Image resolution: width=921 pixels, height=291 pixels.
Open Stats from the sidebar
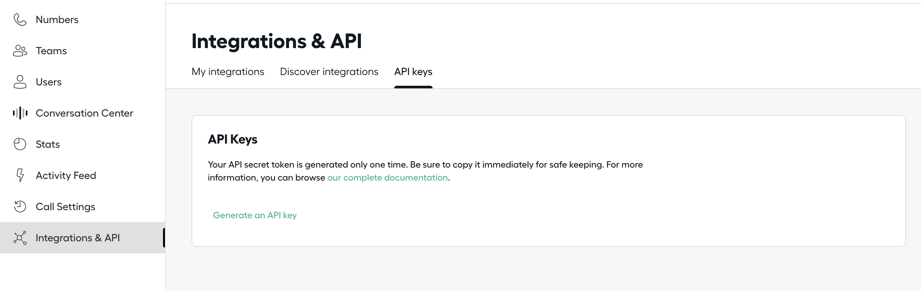click(82, 144)
